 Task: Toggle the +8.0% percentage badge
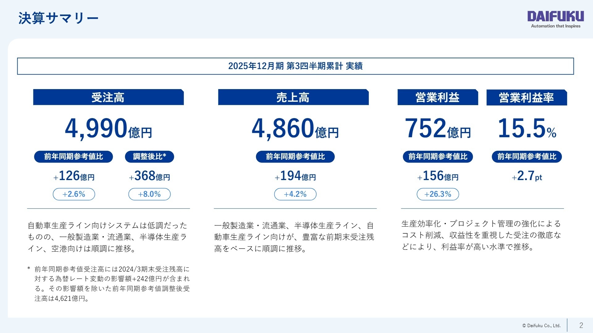(x=149, y=194)
